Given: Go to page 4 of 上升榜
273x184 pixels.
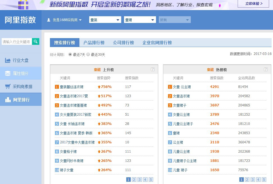Looking at the screenshot, I should (x=145, y=180).
